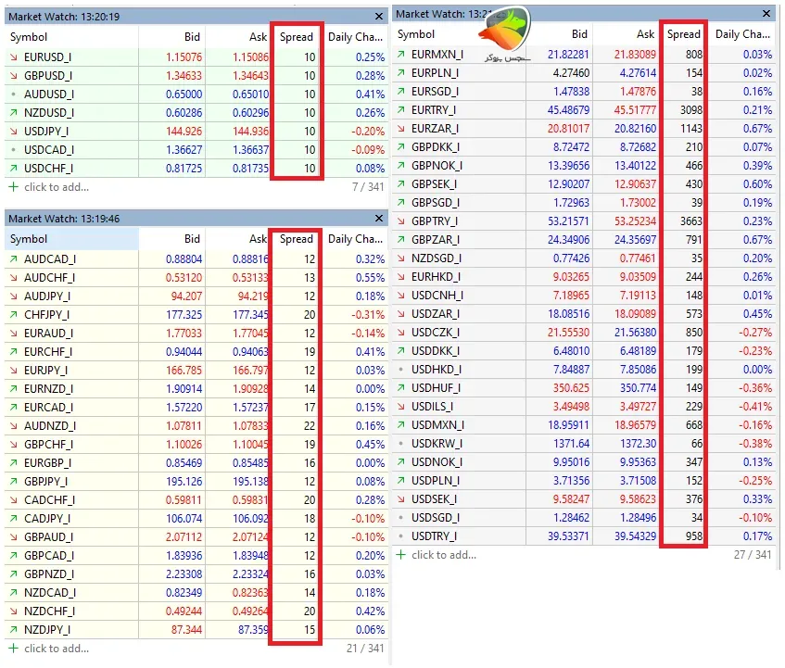
Task: Click 'click to add...' under USDTRY_I
Action: pos(444,555)
